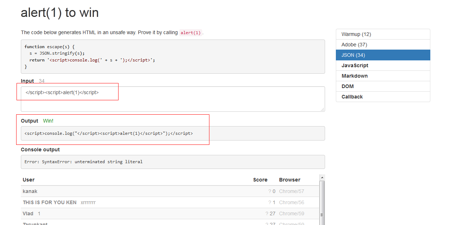
Task: Click the input area resize grip
Action: 322,109
